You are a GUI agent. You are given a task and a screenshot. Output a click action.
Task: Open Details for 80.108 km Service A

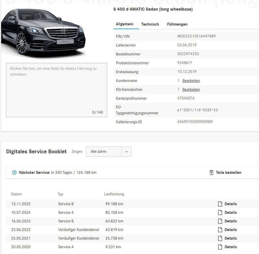[231, 213]
